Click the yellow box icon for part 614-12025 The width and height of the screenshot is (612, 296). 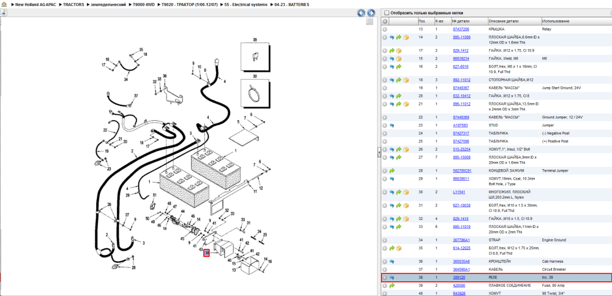(x=398, y=248)
